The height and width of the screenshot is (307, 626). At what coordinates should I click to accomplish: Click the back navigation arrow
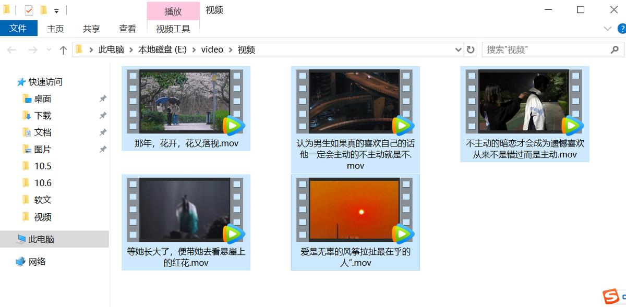click(11, 50)
